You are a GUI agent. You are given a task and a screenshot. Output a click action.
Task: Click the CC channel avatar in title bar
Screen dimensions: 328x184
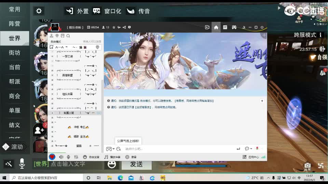tap(55, 27)
